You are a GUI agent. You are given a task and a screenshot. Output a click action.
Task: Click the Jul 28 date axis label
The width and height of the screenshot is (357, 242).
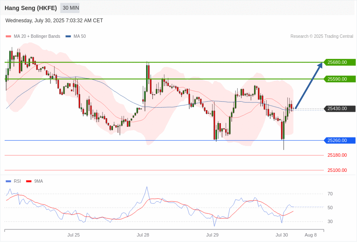click(x=143, y=235)
